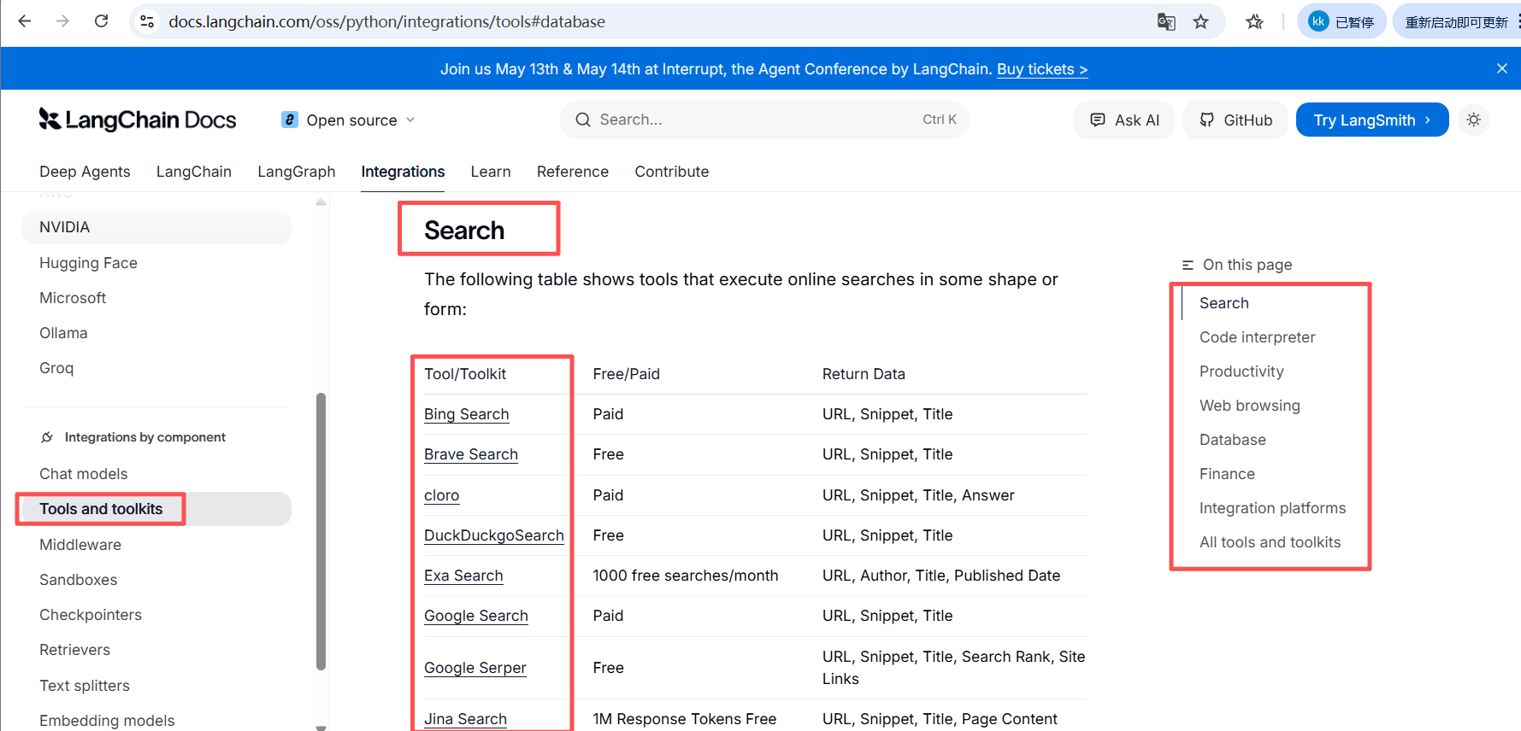Jump to Database section

point(1233,440)
